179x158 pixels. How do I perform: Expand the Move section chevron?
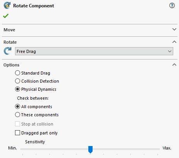click(174, 29)
